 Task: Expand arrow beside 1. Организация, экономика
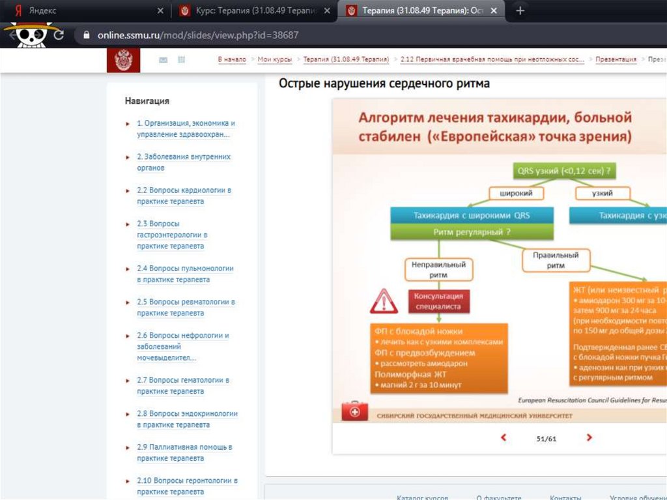tap(128, 124)
